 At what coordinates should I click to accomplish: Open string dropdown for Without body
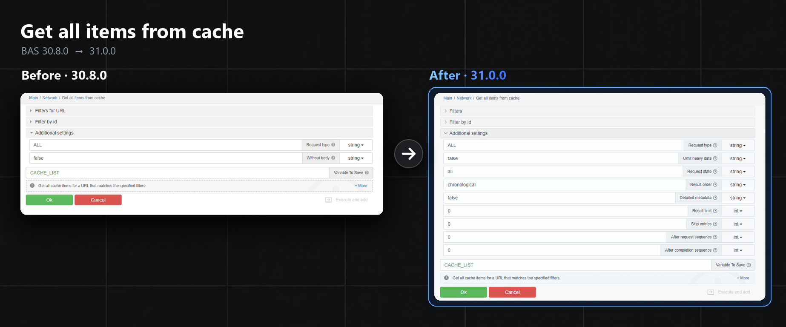[356, 158]
